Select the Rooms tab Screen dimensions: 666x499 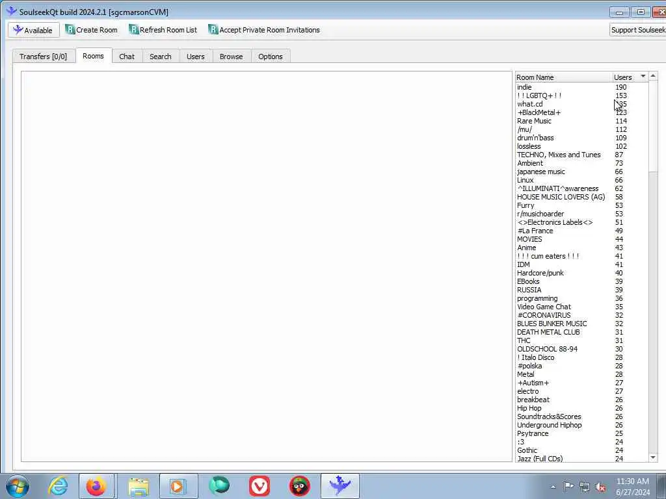94,56
